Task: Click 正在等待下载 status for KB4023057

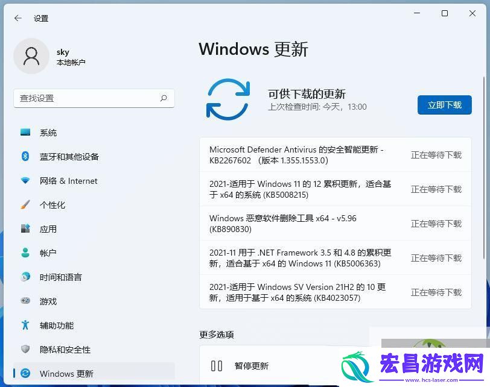Action: point(436,292)
